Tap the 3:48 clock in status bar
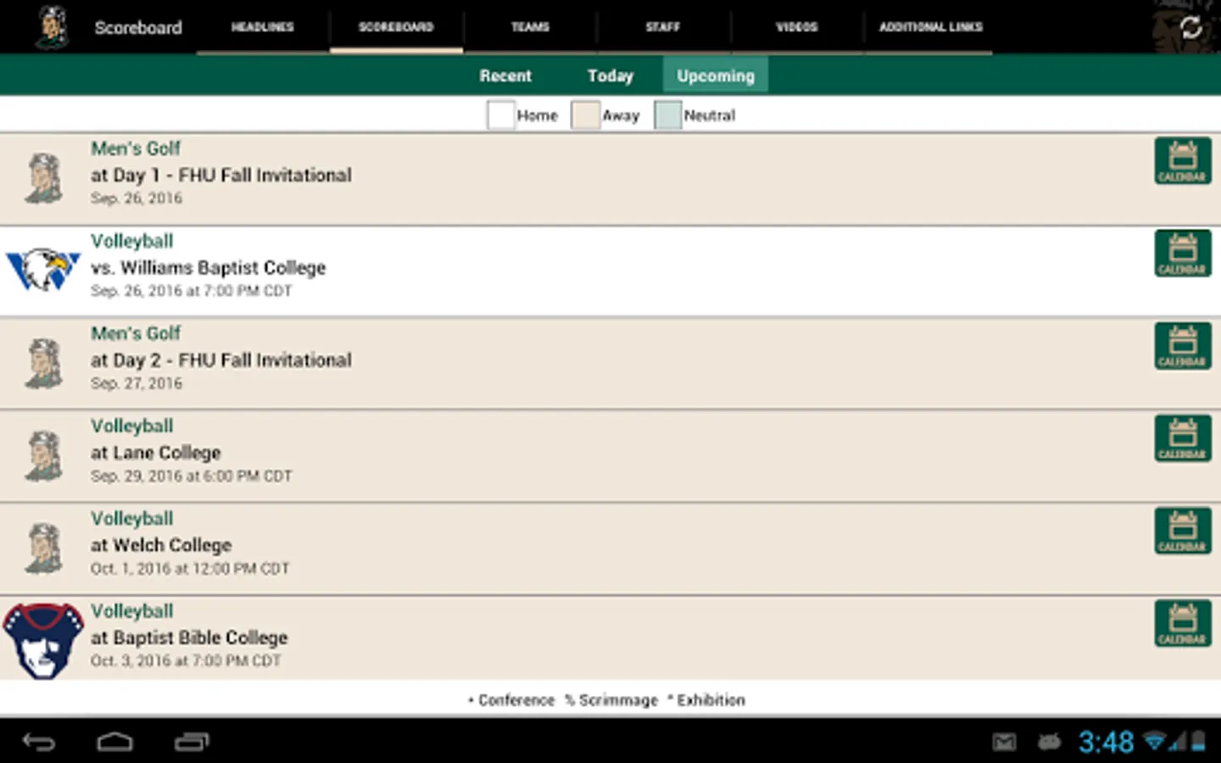 1106,743
